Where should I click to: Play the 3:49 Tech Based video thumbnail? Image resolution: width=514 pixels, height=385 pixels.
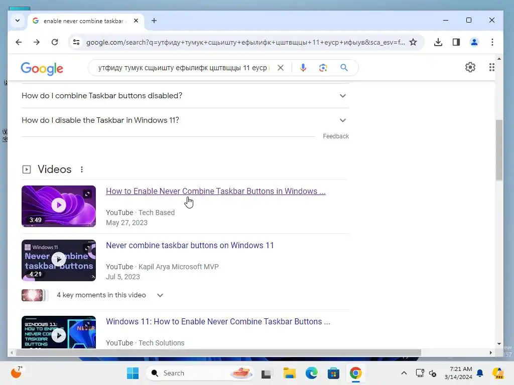(59, 206)
